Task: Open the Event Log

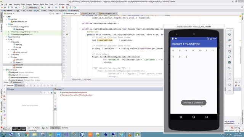Action: coord(236,128)
